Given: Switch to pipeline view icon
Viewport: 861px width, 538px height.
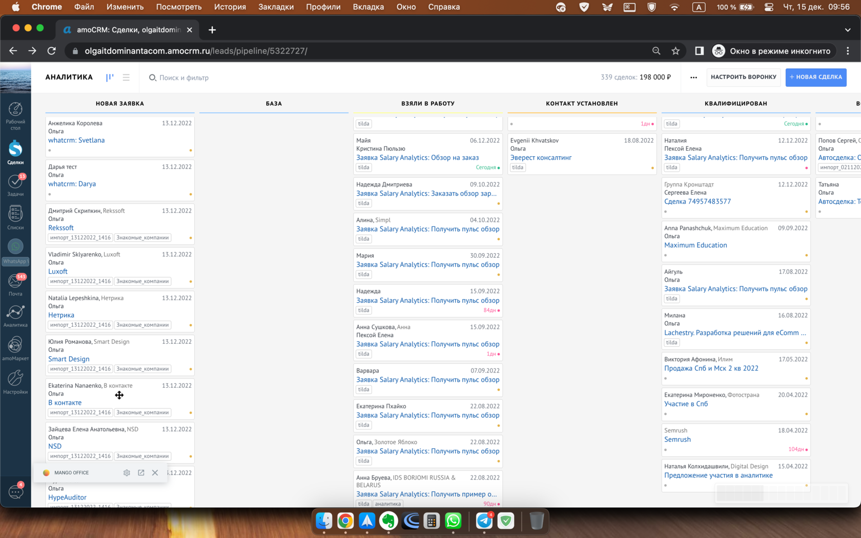Looking at the screenshot, I should 110,77.
